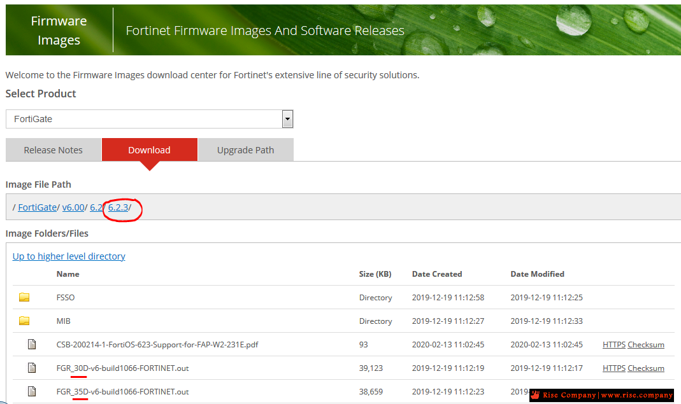Image resolution: width=681 pixels, height=404 pixels.
Task: Click the file icon for CSB-200214-1 PDF
Action: coord(32,345)
